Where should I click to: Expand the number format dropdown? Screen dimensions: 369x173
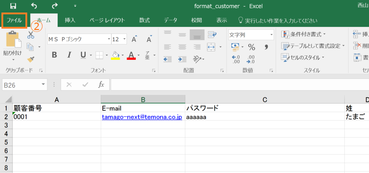271,35
